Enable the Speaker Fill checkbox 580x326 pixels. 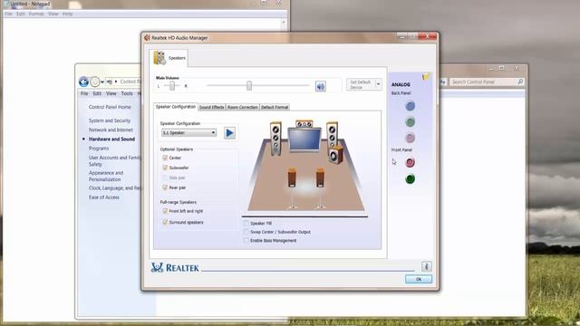(246, 224)
